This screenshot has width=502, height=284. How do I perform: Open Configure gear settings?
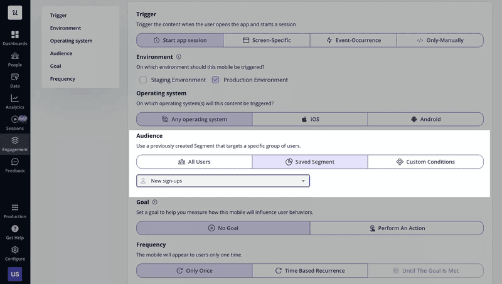15,250
